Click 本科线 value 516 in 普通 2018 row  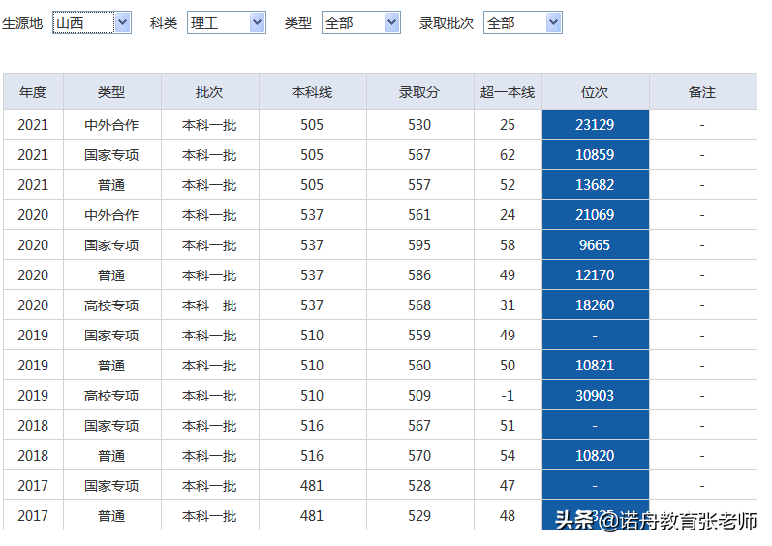[x=312, y=456]
